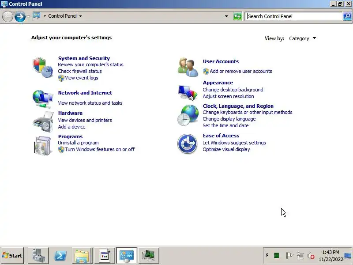Open the System and Security heading link

[x=84, y=58]
